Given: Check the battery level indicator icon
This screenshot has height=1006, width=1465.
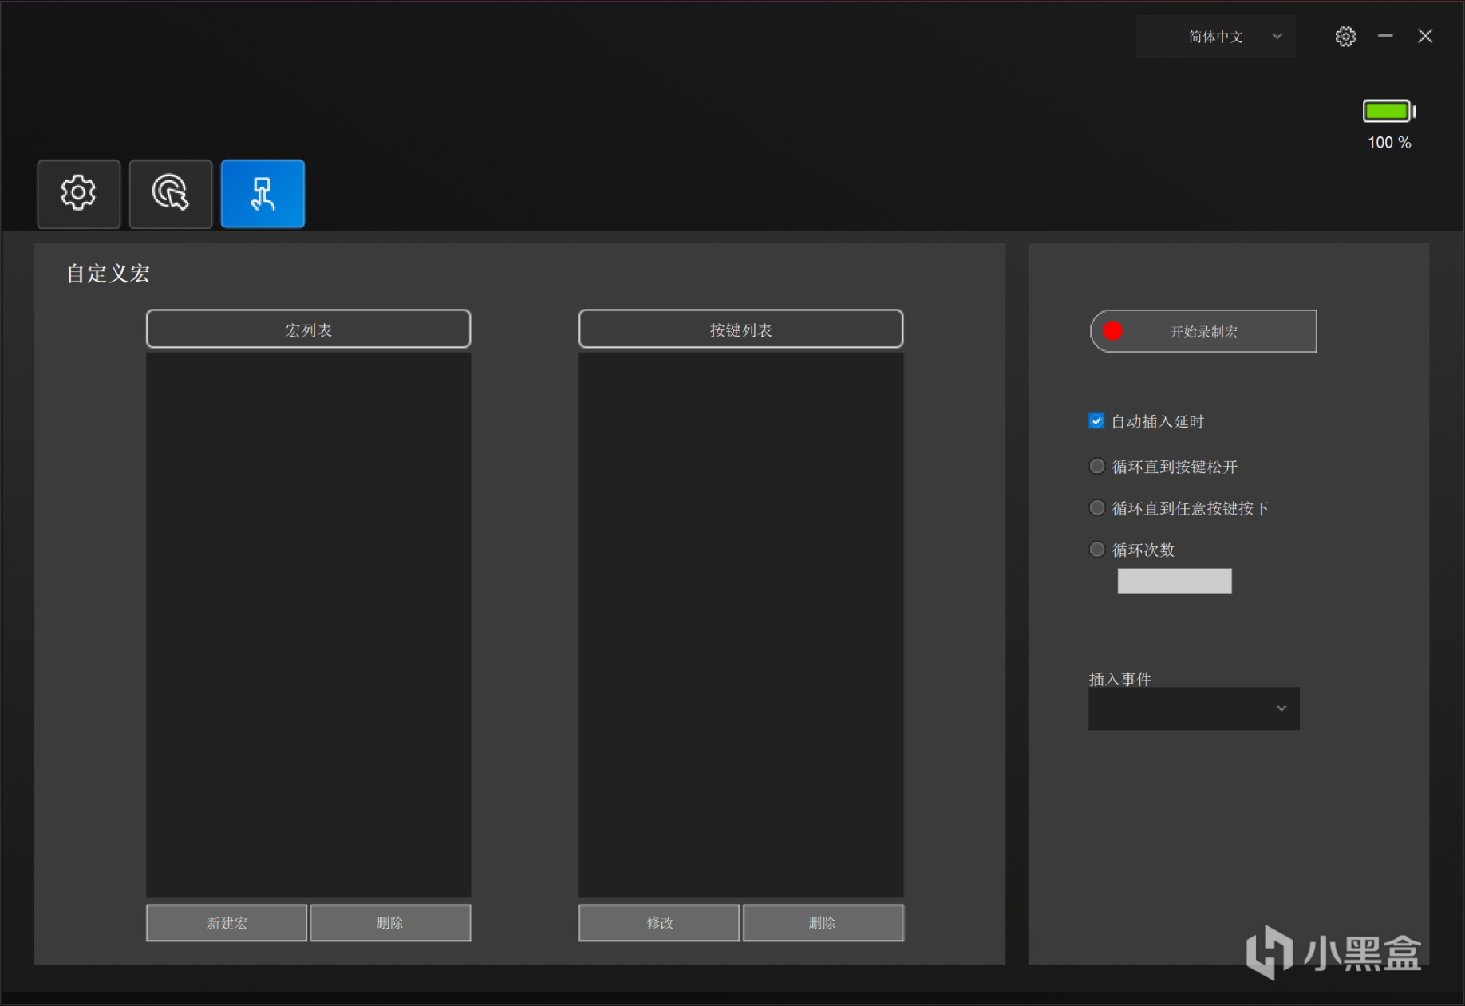Looking at the screenshot, I should (1389, 111).
